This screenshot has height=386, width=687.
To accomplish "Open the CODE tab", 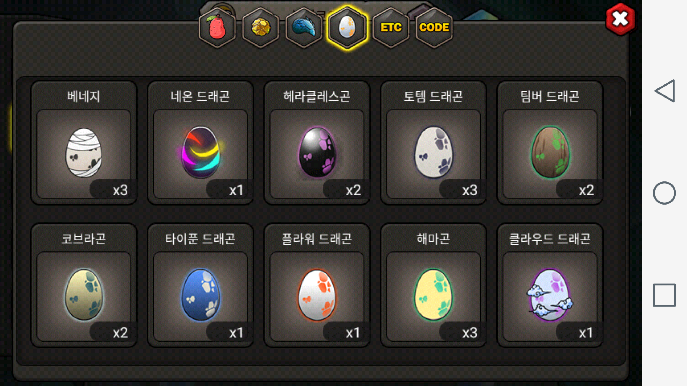I will click(434, 28).
